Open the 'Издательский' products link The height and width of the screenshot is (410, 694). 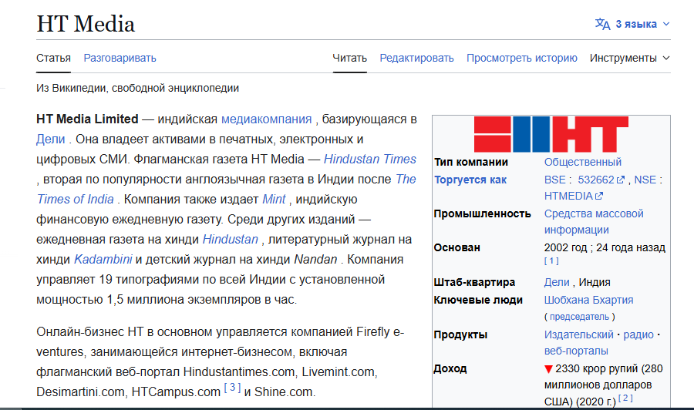pos(579,334)
